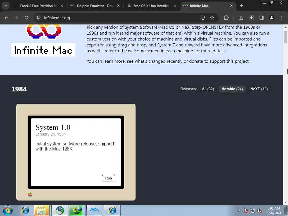Click the 1984 year heading
The width and height of the screenshot is (288, 216).
(x=19, y=89)
